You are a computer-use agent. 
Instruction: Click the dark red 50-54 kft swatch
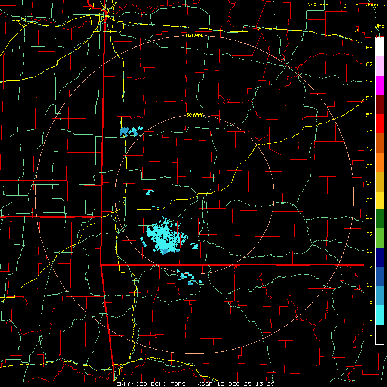[x=380, y=105]
